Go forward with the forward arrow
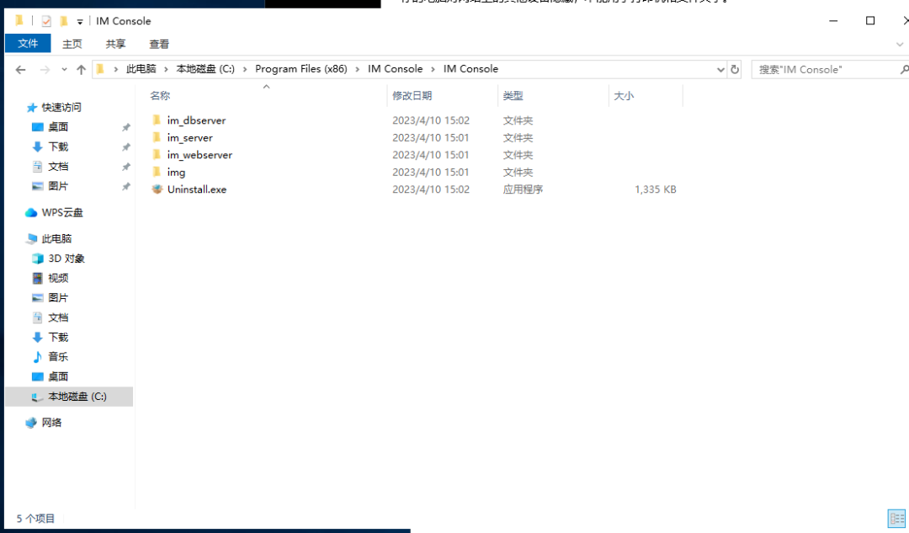Screen dimensions: 909x533 [45, 70]
